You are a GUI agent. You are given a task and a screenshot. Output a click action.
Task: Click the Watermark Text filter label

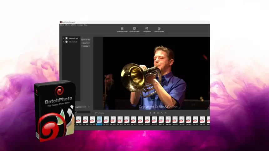(73, 38)
